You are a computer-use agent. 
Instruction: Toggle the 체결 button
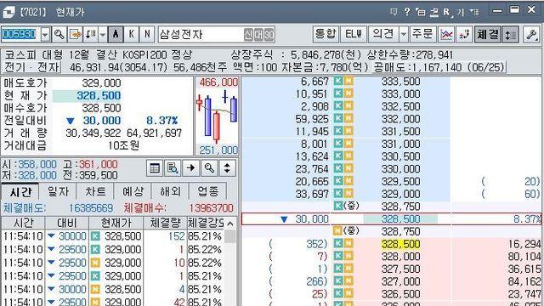click(487, 34)
